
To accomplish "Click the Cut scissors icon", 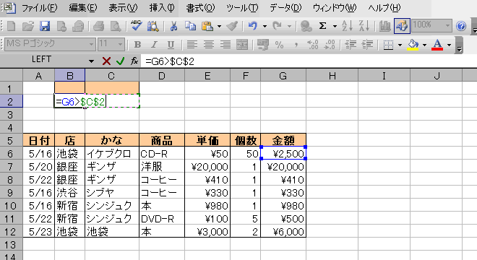I will pyautogui.click(x=173, y=26).
